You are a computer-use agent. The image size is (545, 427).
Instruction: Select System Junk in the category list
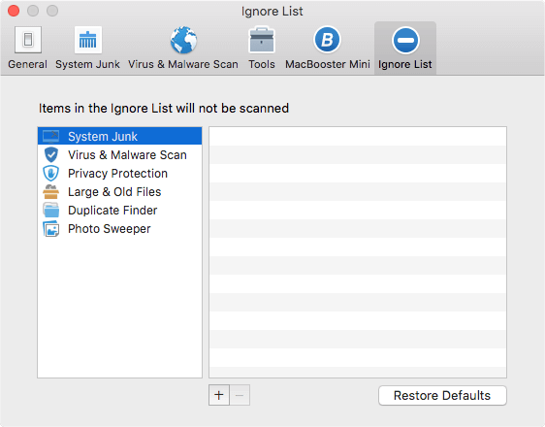pyautogui.click(x=119, y=136)
